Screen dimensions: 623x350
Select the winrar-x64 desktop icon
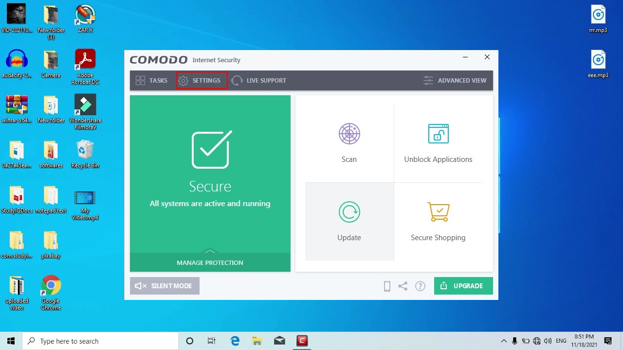17,109
